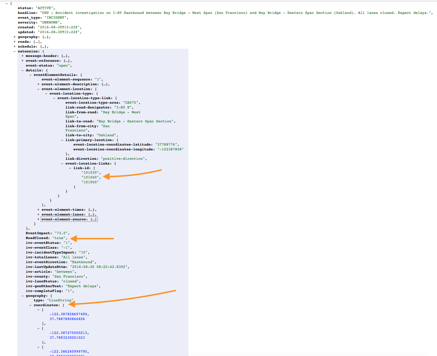This screenshot has height=356, width=437.
Task: Click the event-element-source key label
Action: 65,219
